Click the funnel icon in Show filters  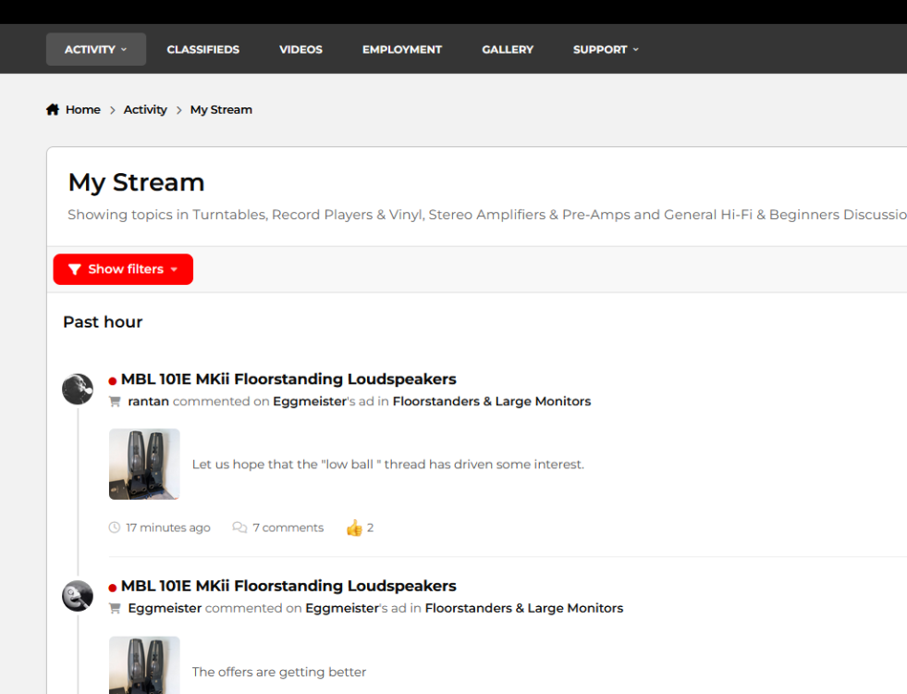coord(75,269)
